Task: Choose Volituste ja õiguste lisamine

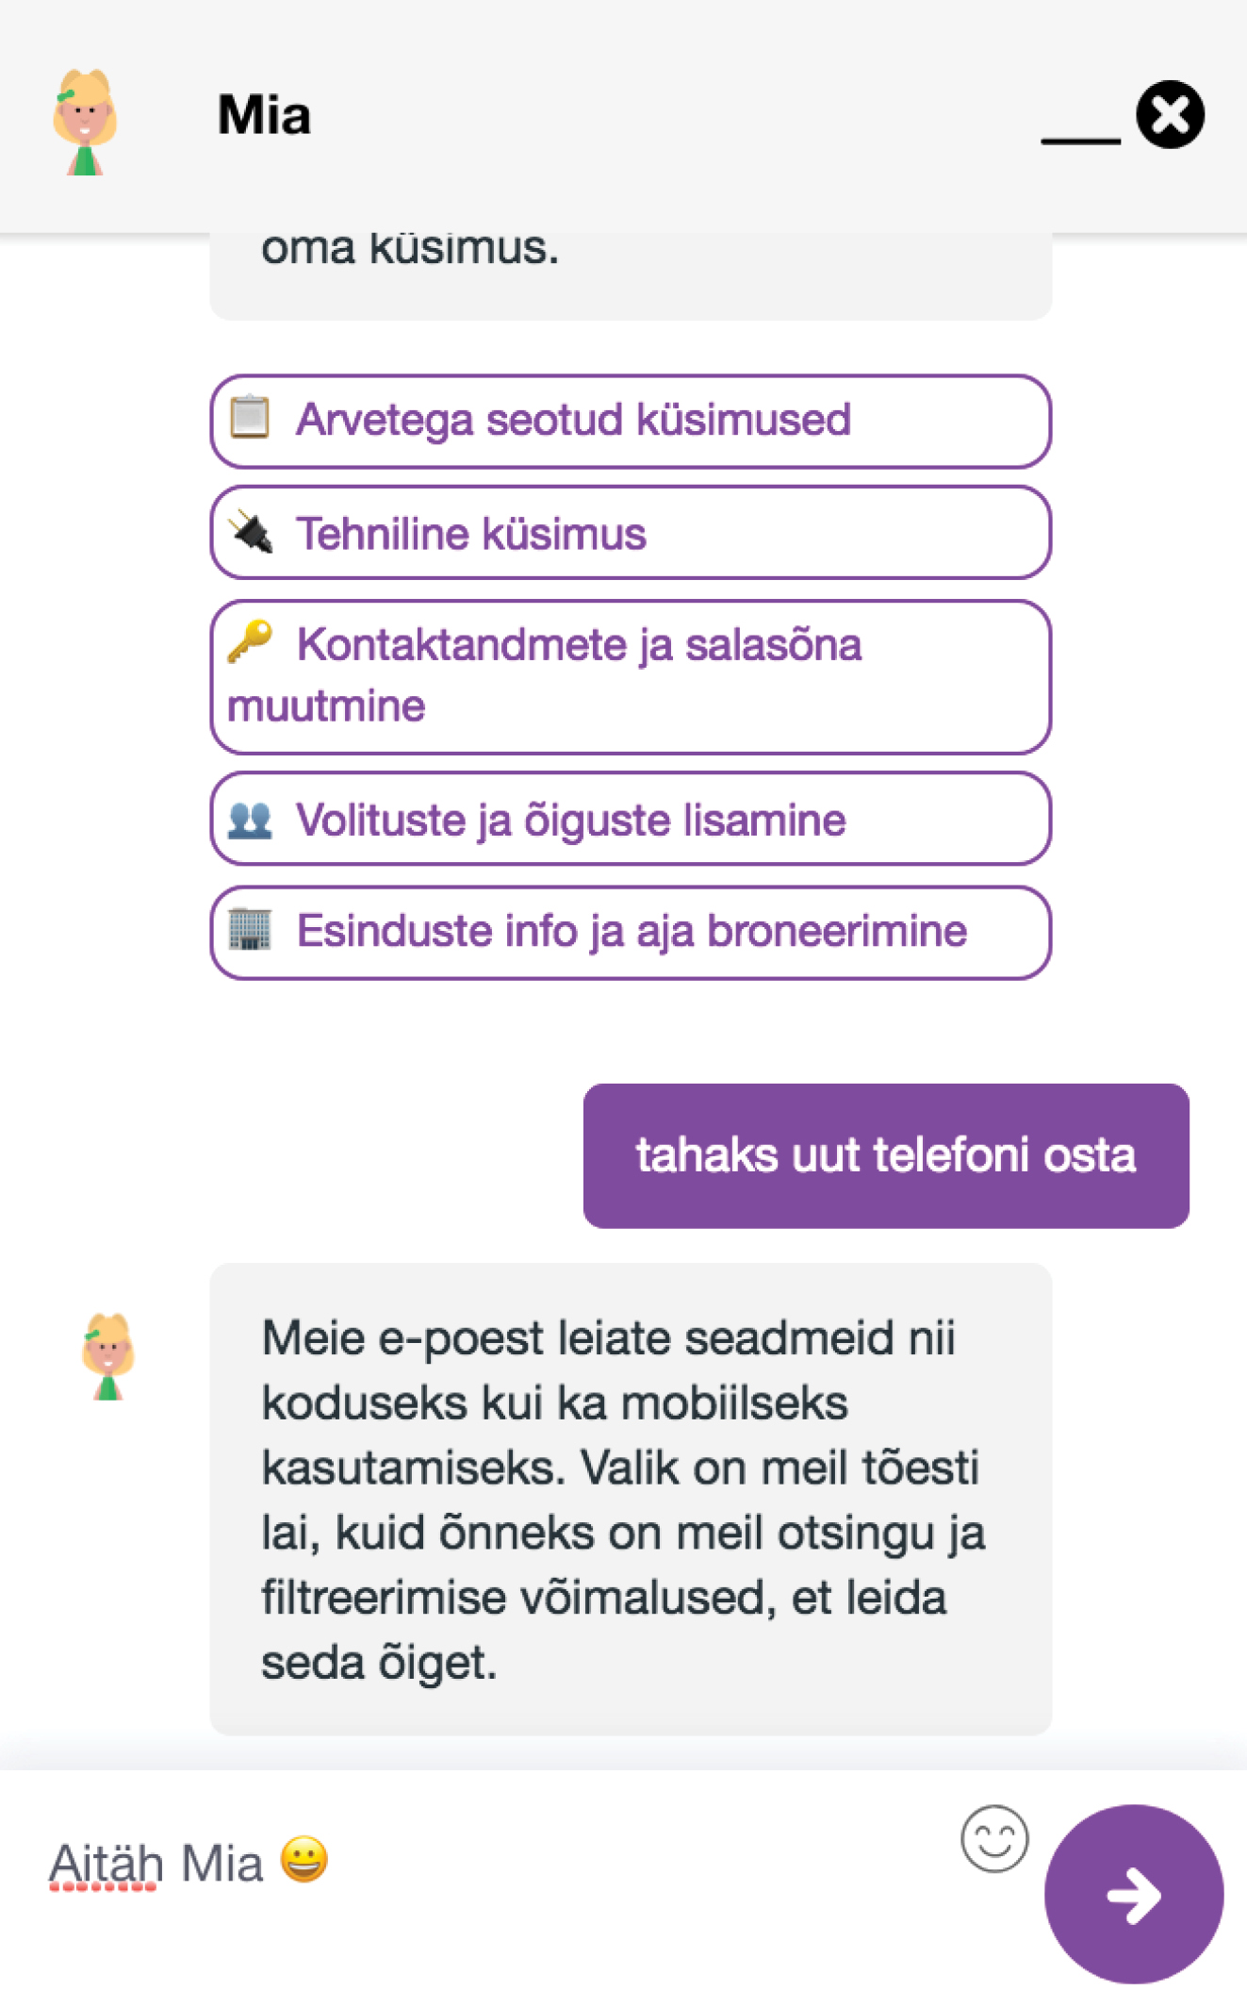Action: tap(631, 819)
